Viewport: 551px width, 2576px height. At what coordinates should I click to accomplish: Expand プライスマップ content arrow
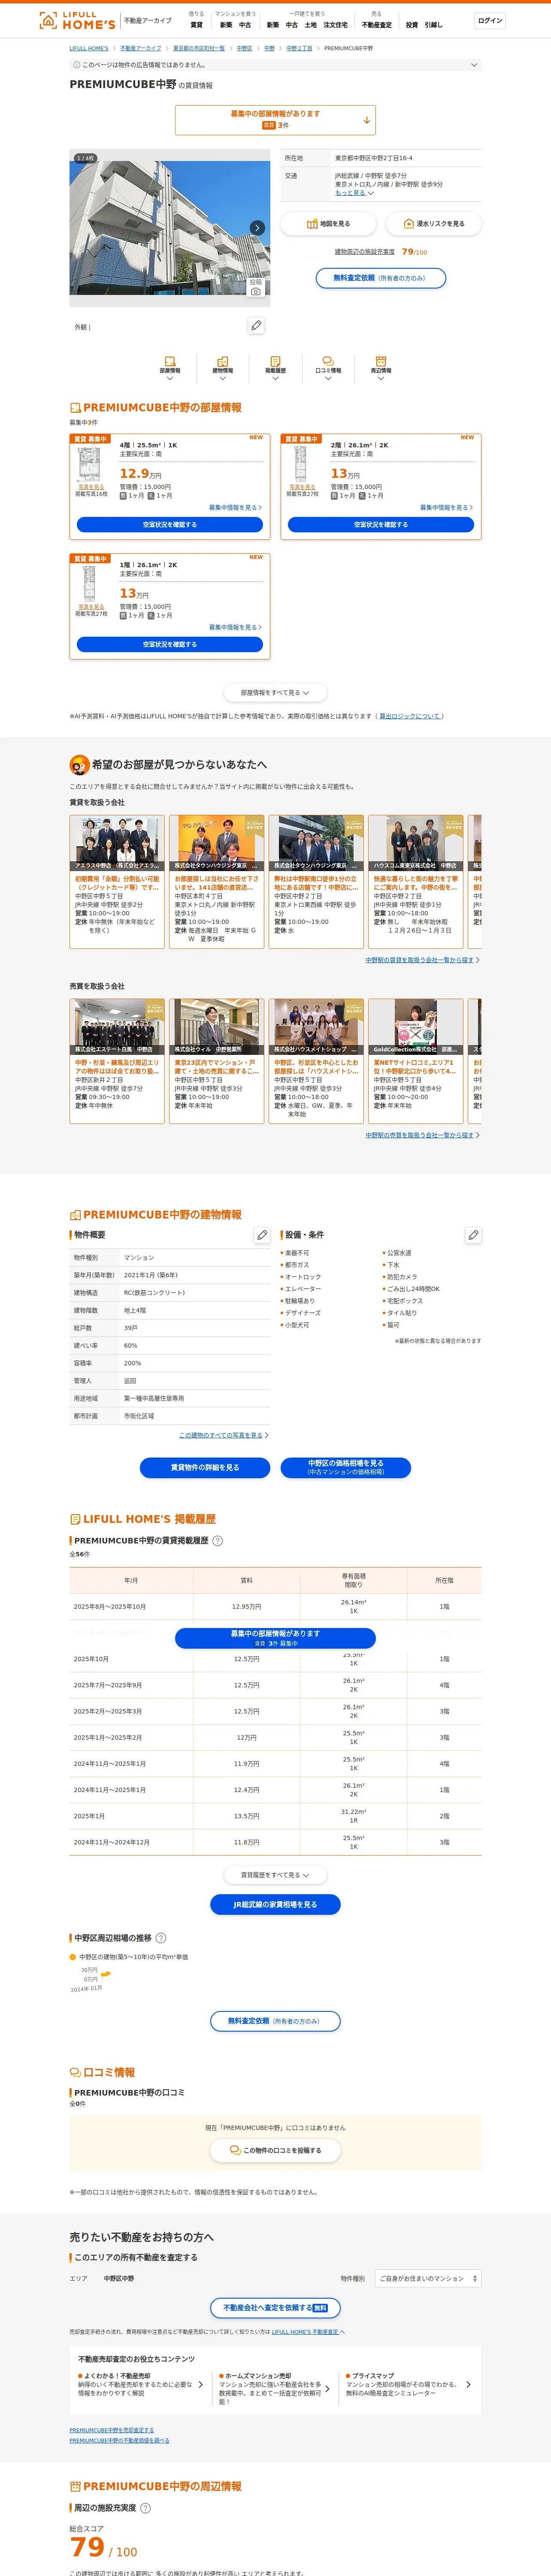[x=468, y=2385]
